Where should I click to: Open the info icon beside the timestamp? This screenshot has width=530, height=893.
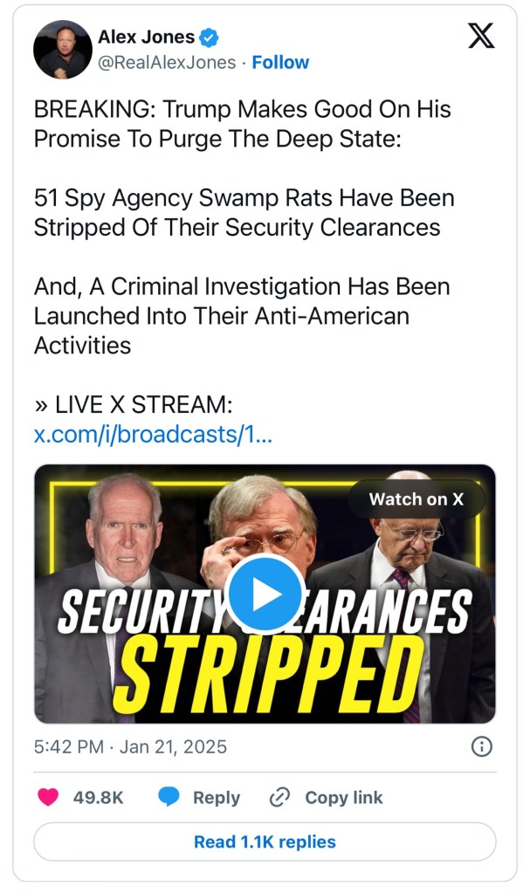tap(481, 746)
